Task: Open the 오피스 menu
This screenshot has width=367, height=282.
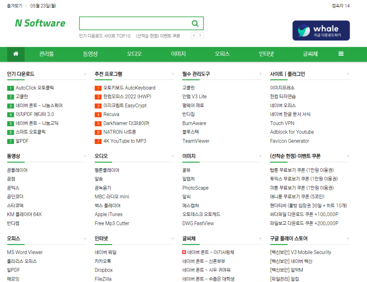Action: [x=222, y=54]
